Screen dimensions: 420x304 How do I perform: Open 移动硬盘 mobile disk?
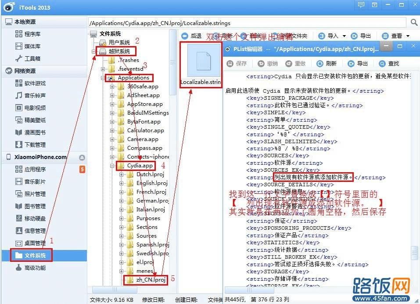pos(31,218)
